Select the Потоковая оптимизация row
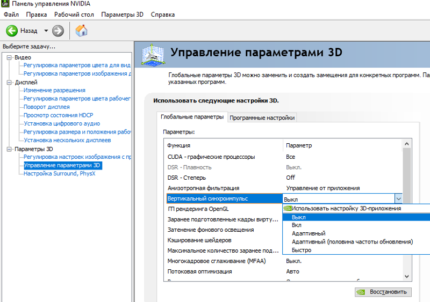The image size is (430, 302). pyautogui.click(x=284, y=271)
